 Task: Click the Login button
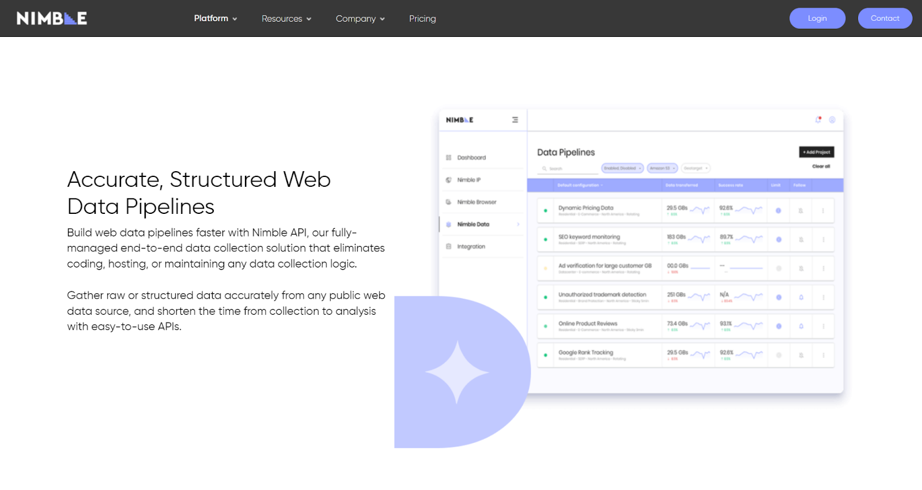pyautogui.click(x=817, y=18)
